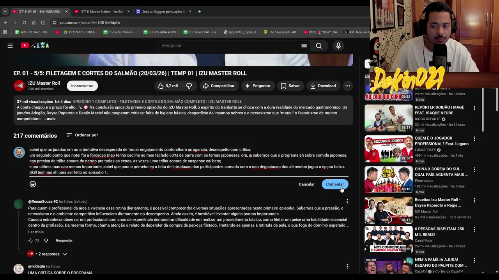Open menu for China x Coreia video
Screen dimensions: 499x280
(474, 170)
